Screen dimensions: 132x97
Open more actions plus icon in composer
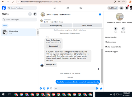(x=41, y=89)
